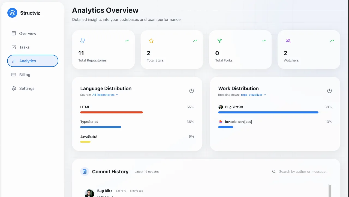Viewport: 349px width, 197px height.
Task: Click the Structviz brand name
Action: coord(30,13)
